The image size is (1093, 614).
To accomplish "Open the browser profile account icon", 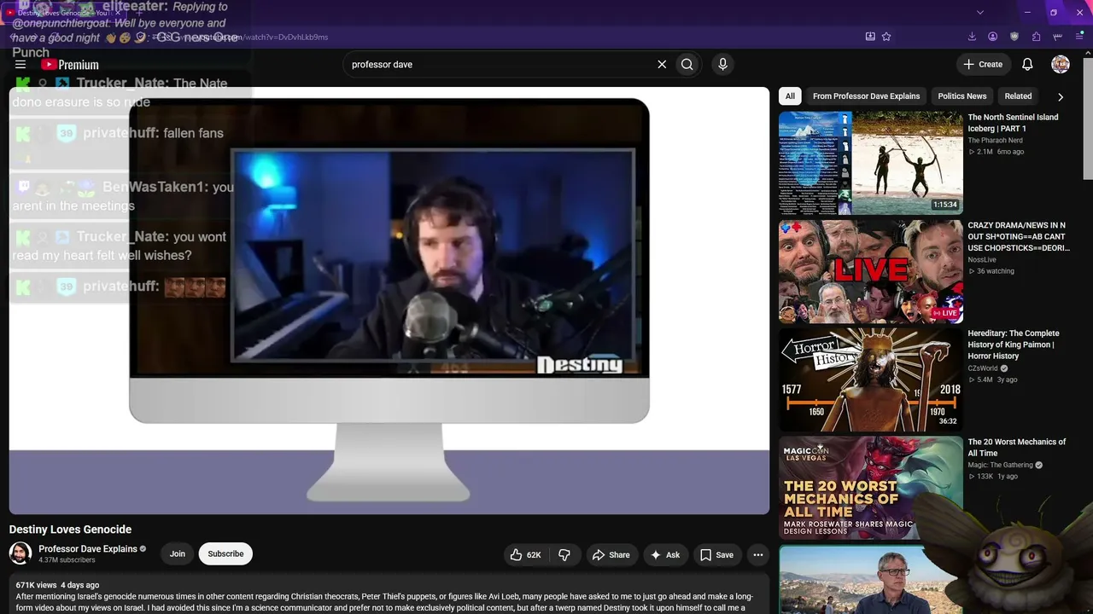I will point(993,37).
